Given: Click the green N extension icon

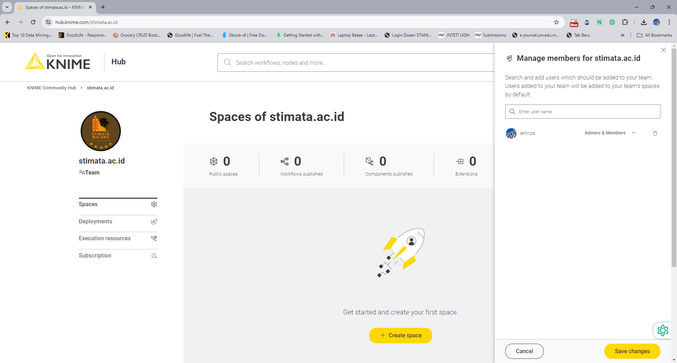Looking at the screenshot, I should tap(599, 22).
